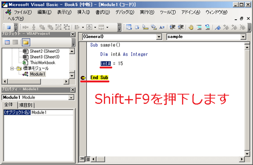Click the Comment Block icon
Screen dimensions: 253x165
[199, 27]
